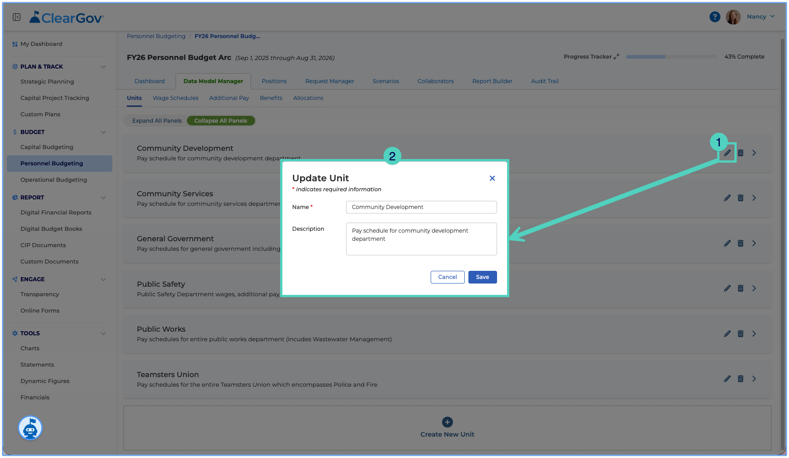Toggle Expand All Panels
This screenshot has height=458, width=789.
157,121
